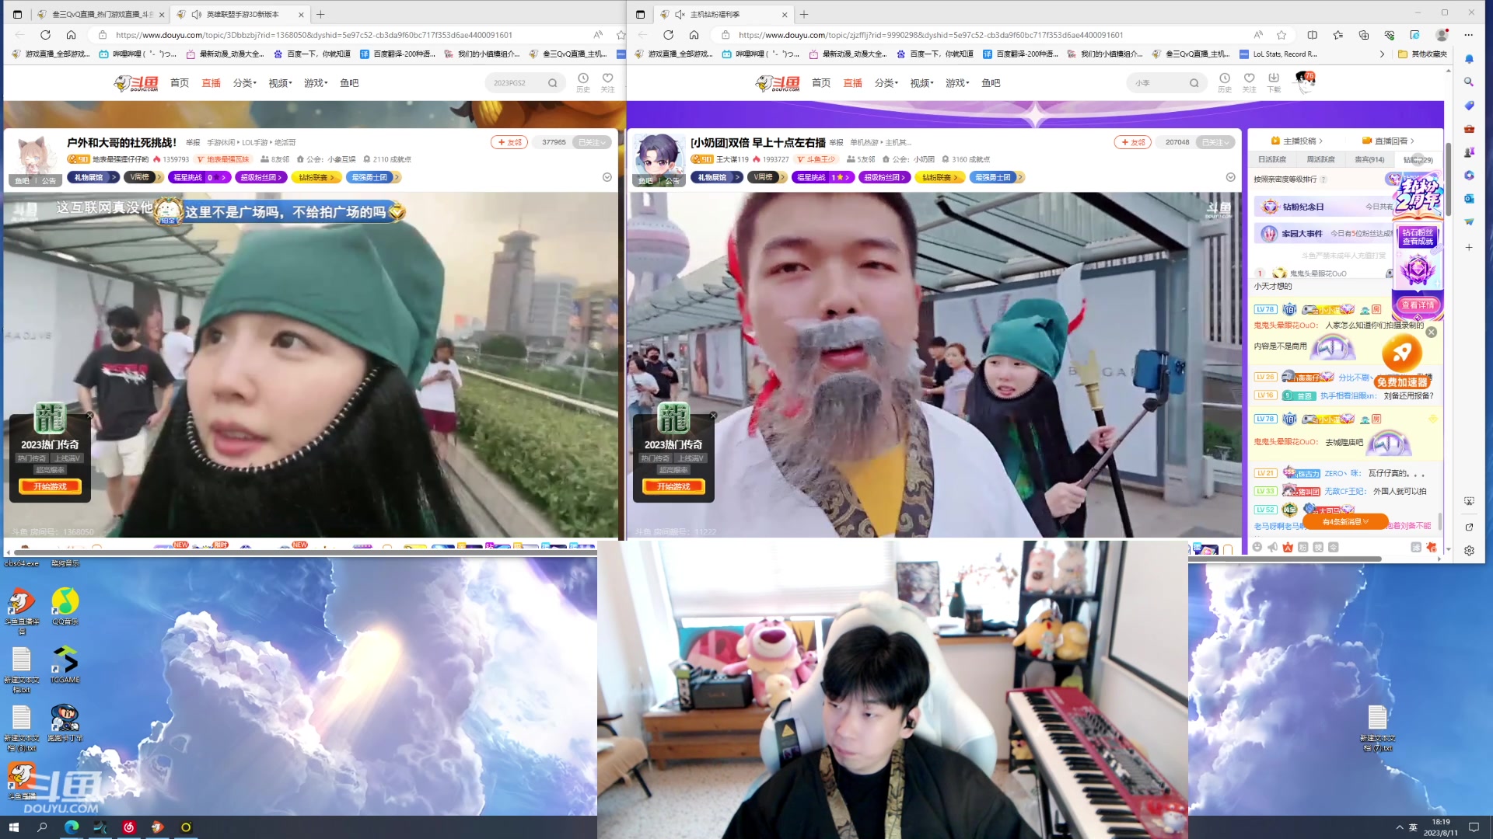Toggle 已关注 follow button in left stream
Screen dimensions: 1493x839
point(590,142)
